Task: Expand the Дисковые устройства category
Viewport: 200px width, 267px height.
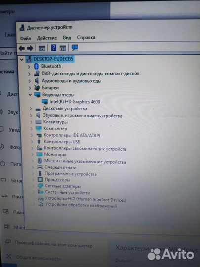Action: click(31, 108)
